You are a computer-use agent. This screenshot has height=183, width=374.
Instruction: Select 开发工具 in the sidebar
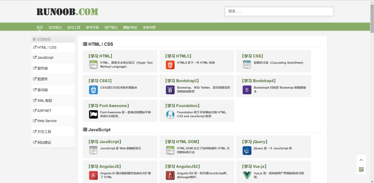click(x=53, y=131)
